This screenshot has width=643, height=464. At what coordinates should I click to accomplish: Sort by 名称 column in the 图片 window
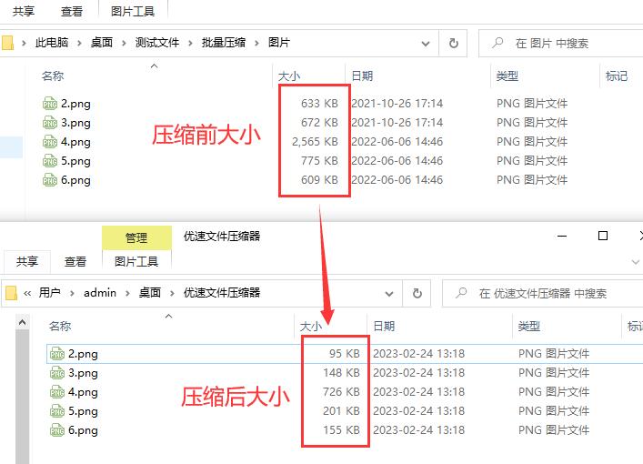[x=53, y=76]
